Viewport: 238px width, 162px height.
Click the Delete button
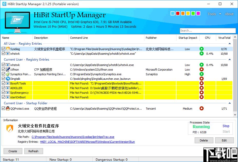(204, 140)
